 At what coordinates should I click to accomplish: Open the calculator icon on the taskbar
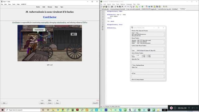[x=72, y=110]
